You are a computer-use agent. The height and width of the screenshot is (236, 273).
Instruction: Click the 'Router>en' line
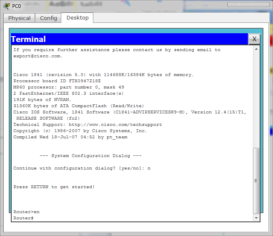coord(26,212)
